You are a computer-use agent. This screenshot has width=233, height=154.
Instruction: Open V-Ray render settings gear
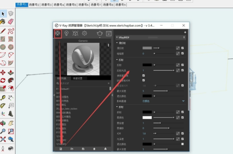[x=85, y=33]
